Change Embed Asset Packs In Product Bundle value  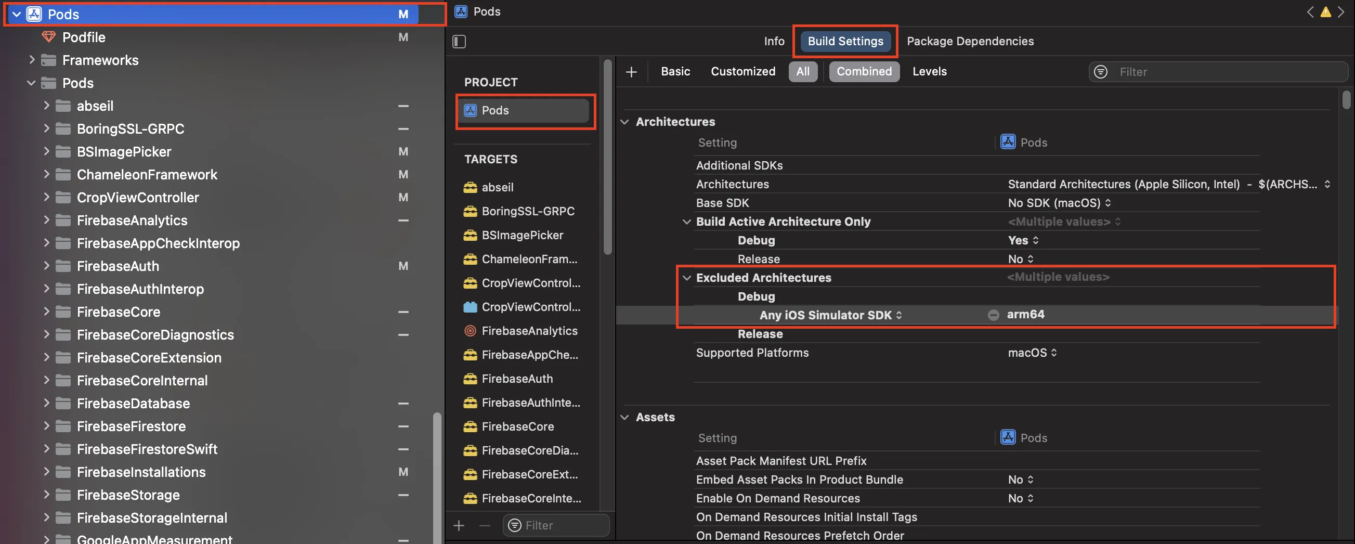pyautogui.click(x=1021, y=480)
